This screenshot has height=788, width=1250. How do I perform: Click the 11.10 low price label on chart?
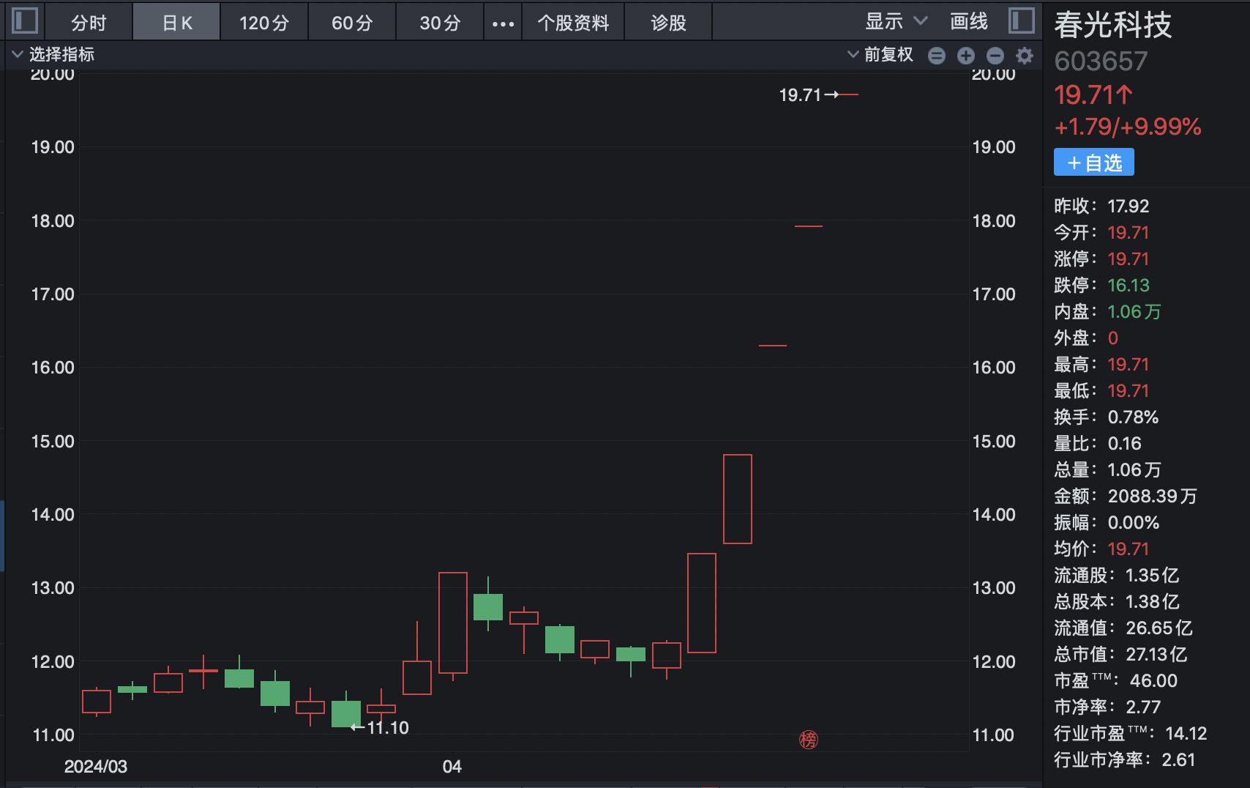point(388,728)
